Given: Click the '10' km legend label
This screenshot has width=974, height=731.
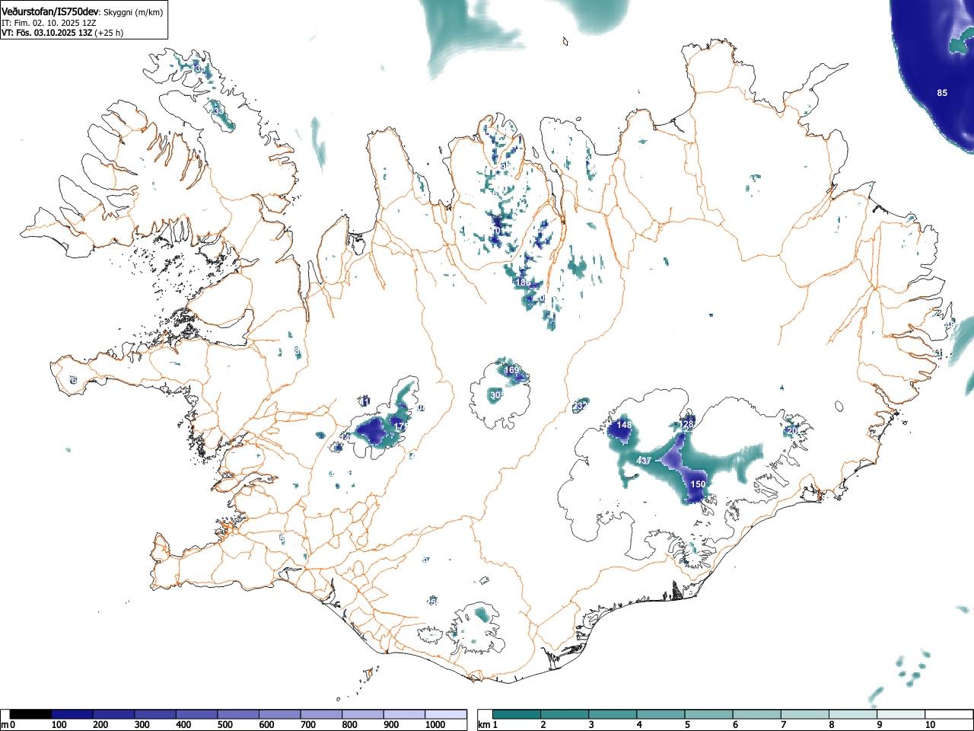Looking at the screenshot, I should click(x=930, y=725).
